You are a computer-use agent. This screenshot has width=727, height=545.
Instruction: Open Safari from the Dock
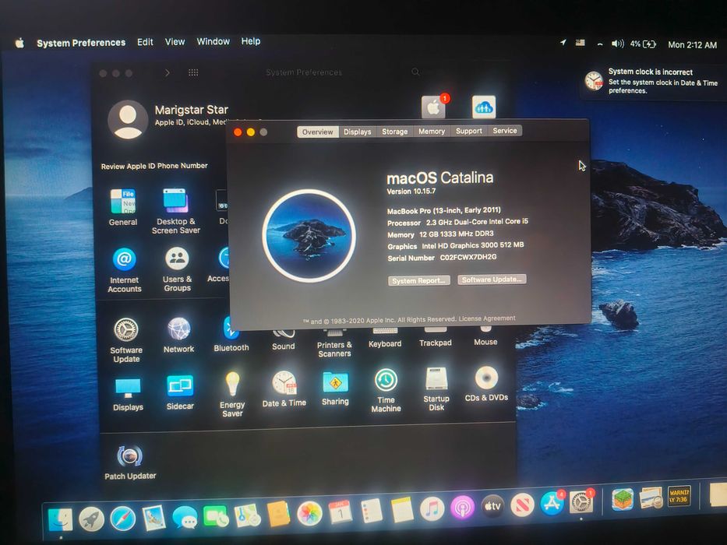coord(123,518)
